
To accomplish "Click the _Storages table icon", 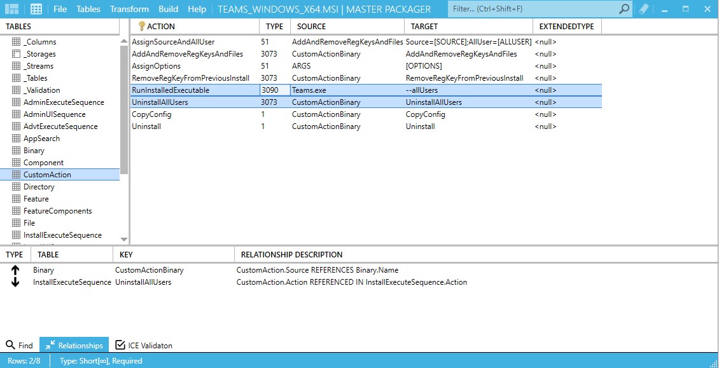I will click(16, 53).
